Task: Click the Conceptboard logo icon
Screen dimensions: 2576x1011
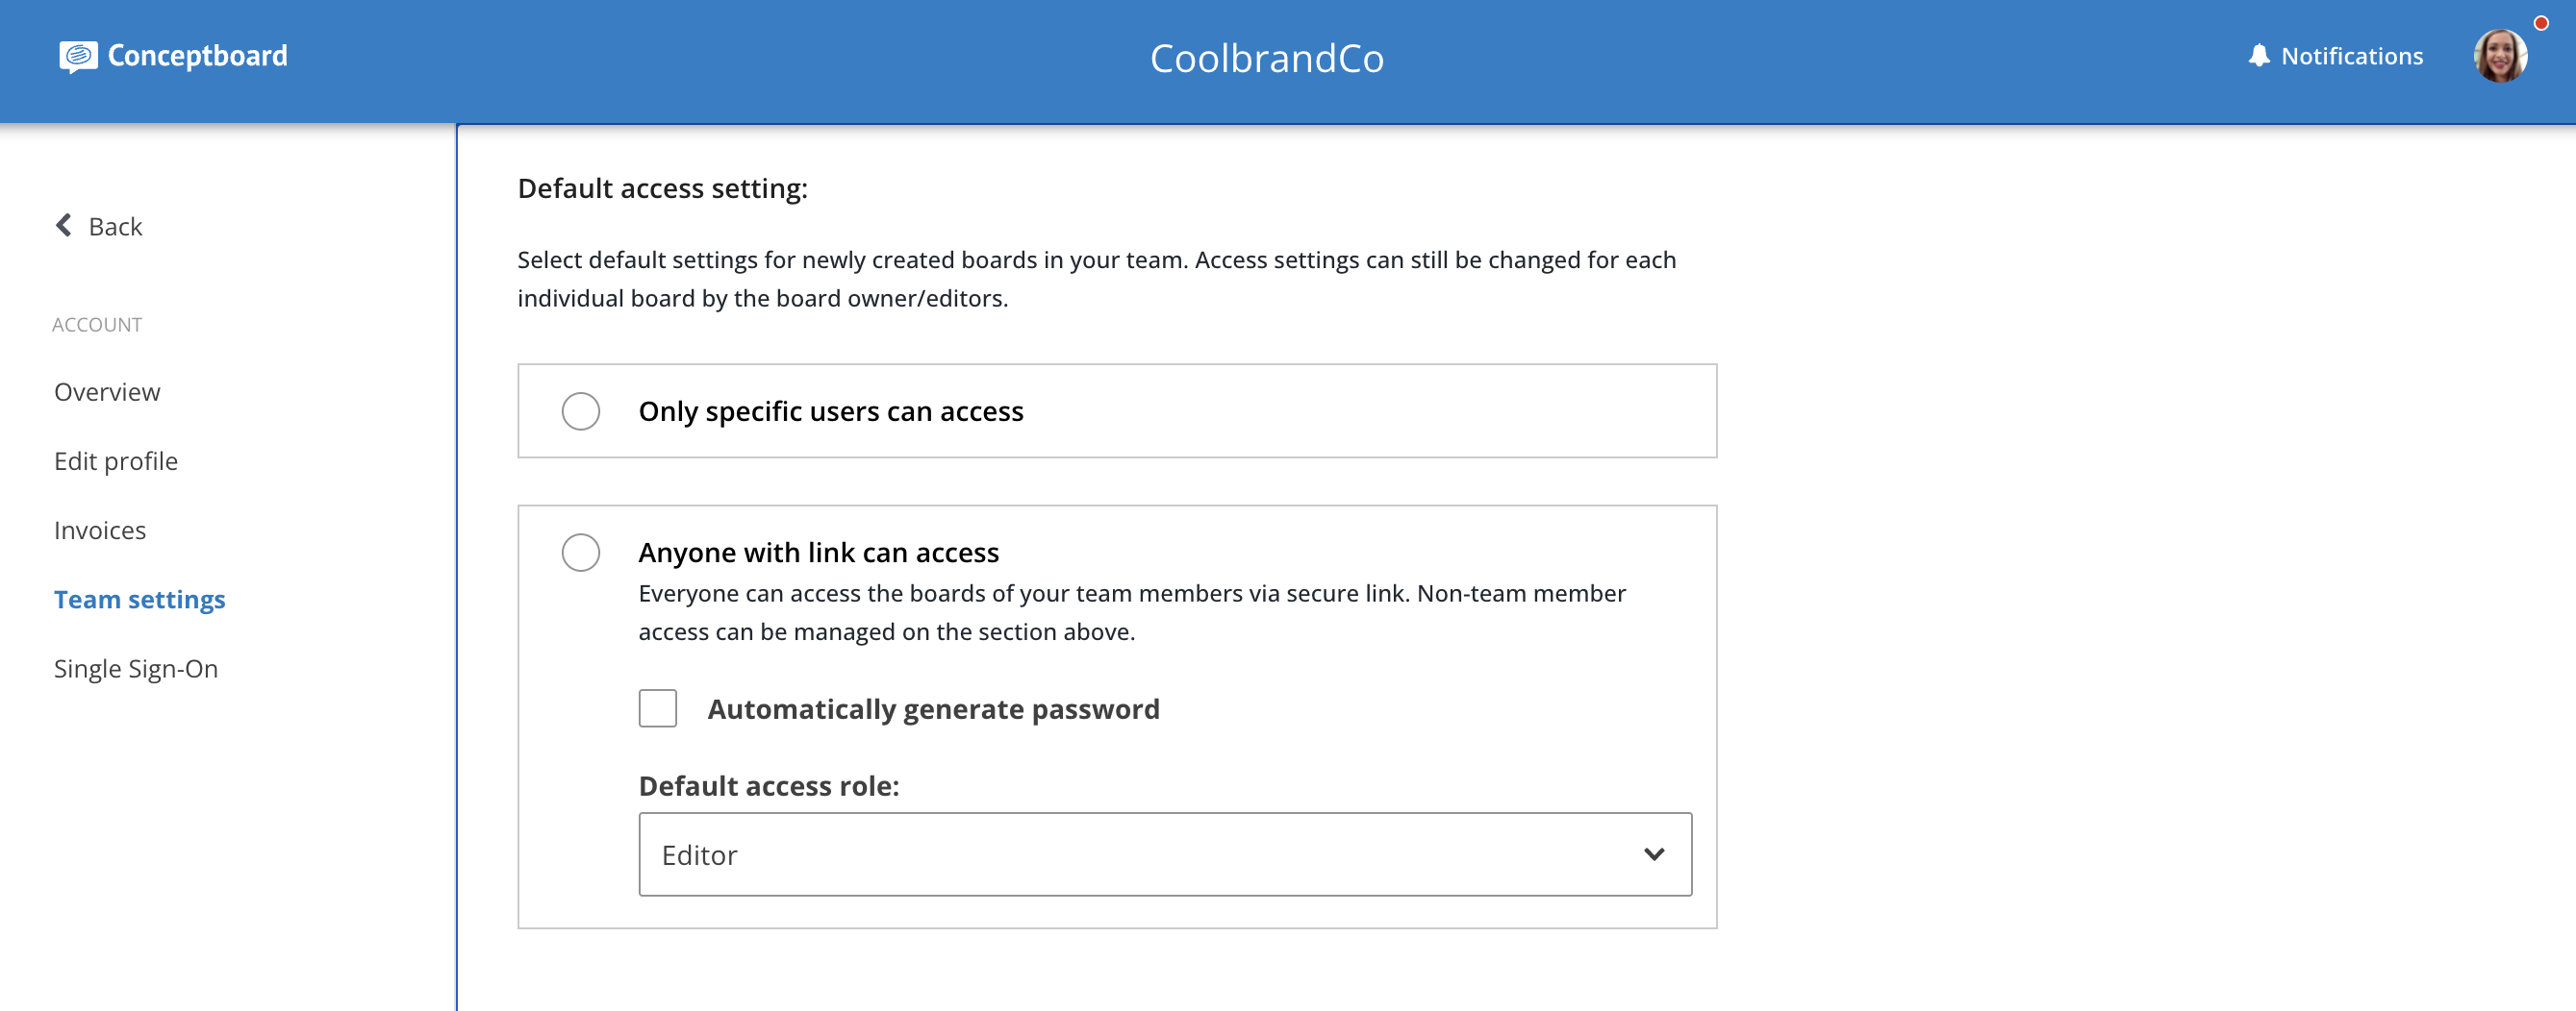Action: coord(78,57)
